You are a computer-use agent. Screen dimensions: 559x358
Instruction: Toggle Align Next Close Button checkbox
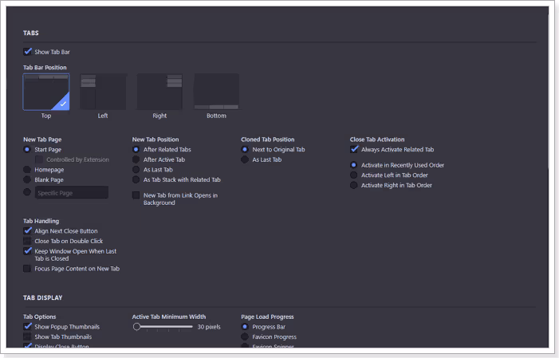(x=27, y=230)
